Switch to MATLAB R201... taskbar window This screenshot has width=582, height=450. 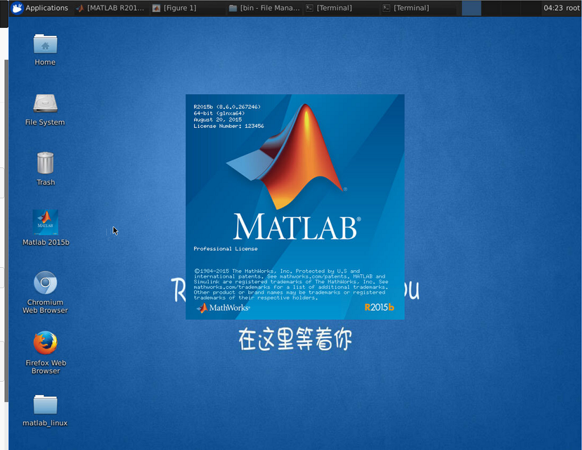pos(110,8)
